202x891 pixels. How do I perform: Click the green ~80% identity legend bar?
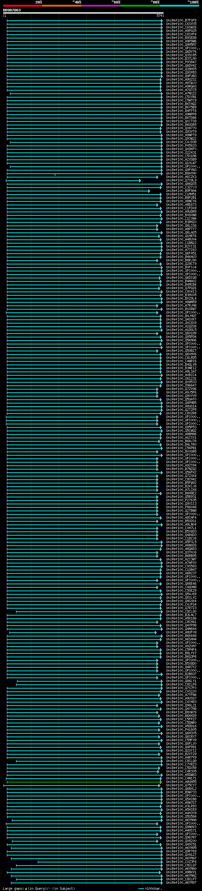(x=140, y=6)
